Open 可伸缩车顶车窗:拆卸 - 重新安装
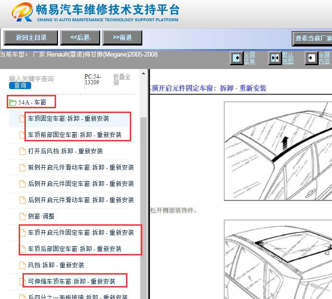 [x=71, y=281]
